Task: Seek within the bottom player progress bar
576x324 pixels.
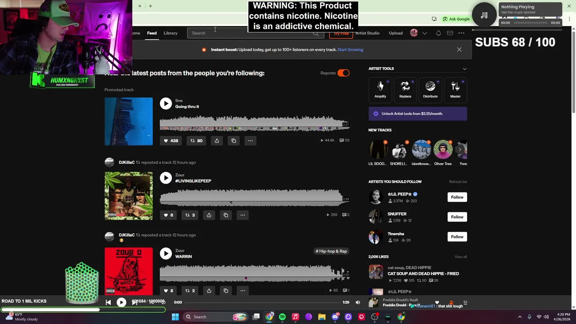Action: click(x=261, y=302)
